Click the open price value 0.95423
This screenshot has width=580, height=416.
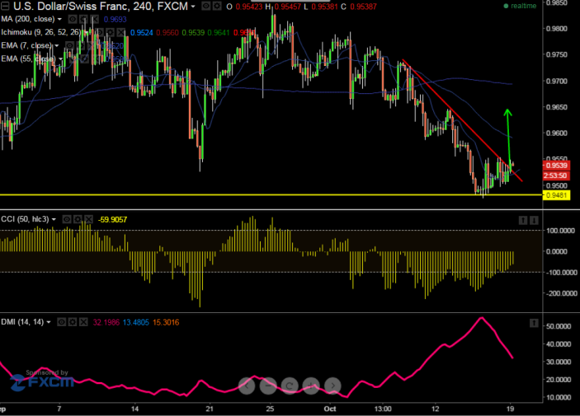click(249, 7)
